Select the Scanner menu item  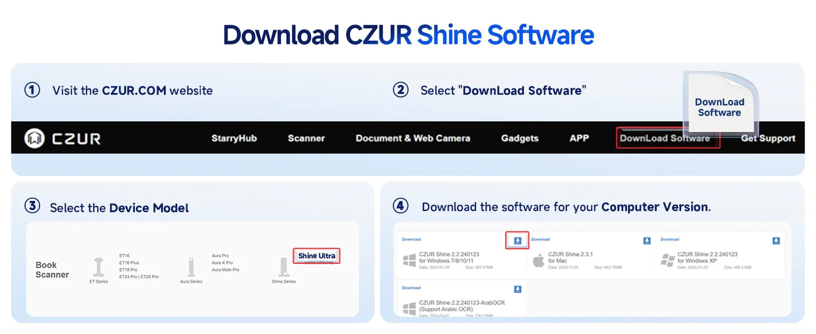306,138
